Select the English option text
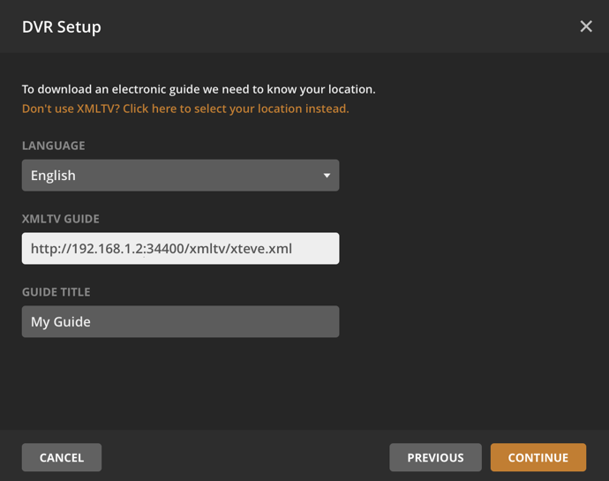This screenshot has height=481, width=609. tap(53, 176)
